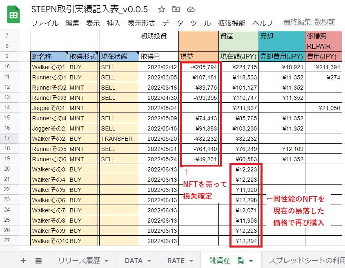Select the ¥211,394 repair cost cell
Screen dimensions: 345x268
(x=324, y=67)
